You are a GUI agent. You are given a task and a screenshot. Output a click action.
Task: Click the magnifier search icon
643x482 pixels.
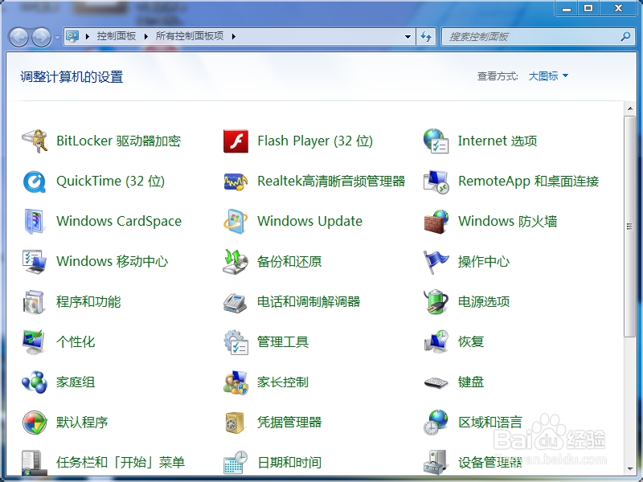point(625,36)
